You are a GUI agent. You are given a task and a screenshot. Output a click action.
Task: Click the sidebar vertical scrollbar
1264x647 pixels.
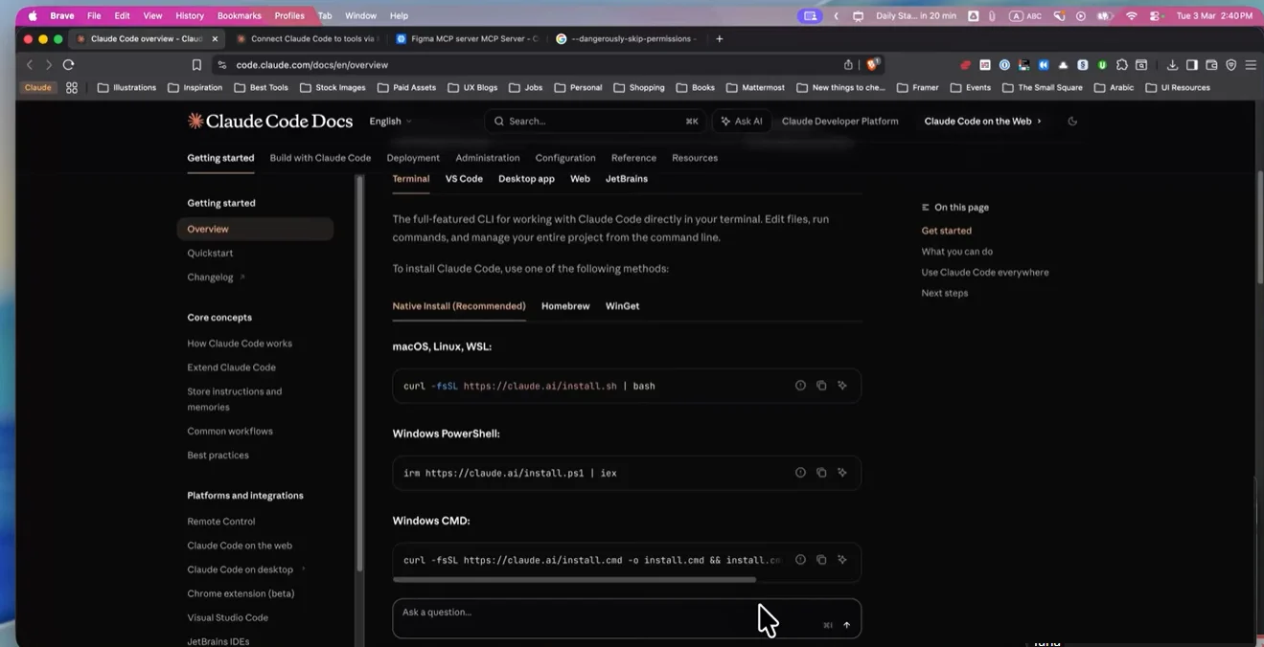(x=360, y=373)
